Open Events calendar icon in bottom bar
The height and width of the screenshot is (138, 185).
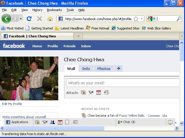60,122
